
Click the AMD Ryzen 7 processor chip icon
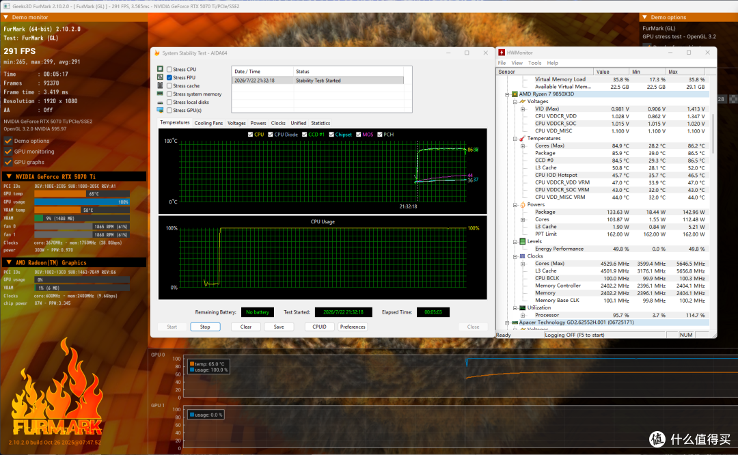click(x=515, y=94)
